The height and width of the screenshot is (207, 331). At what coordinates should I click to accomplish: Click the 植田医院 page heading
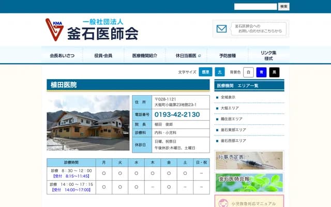64,85
